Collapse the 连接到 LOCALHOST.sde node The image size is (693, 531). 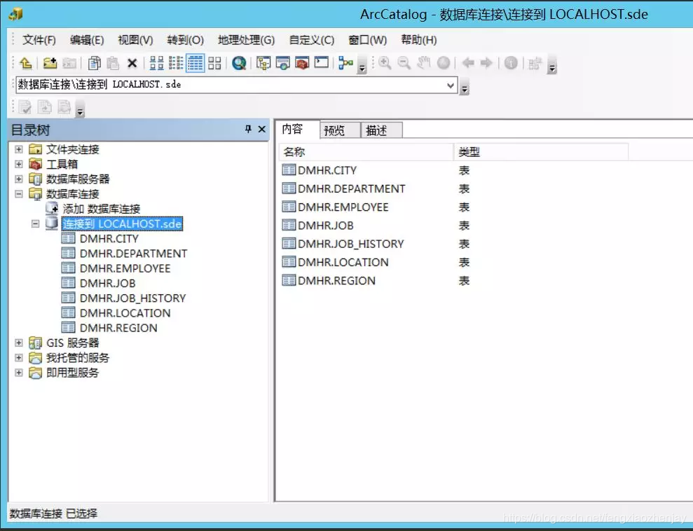point(35,224)
